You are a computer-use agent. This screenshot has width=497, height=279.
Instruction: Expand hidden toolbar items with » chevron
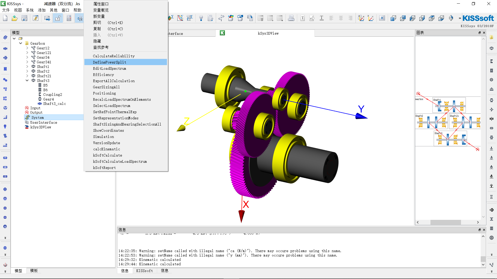[x=460, y=18]
